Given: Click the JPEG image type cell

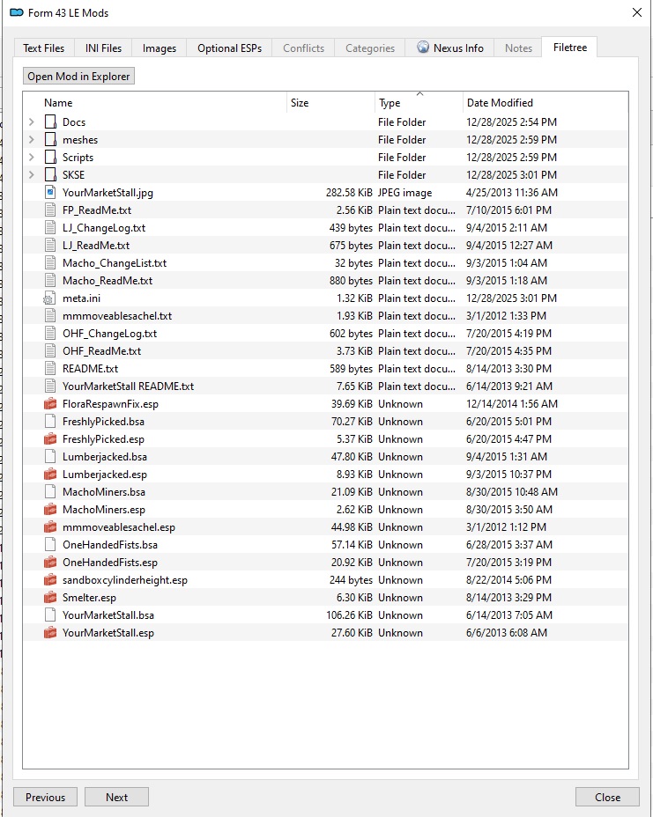Looking at the screenshot, I should coord(404,193).
